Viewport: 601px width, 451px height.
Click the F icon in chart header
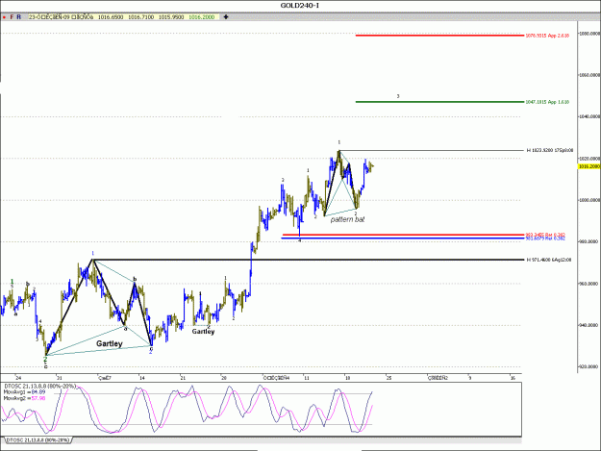point(12,17)
